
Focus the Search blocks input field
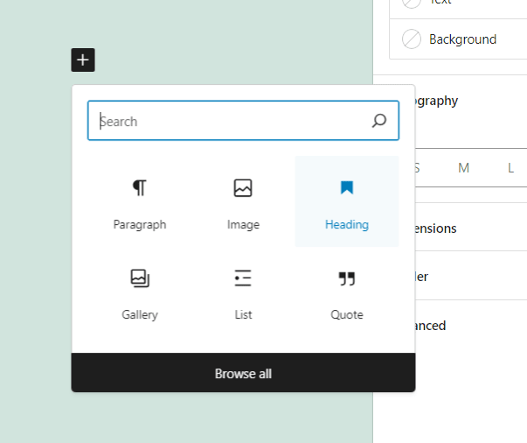[x=243, y=121]
